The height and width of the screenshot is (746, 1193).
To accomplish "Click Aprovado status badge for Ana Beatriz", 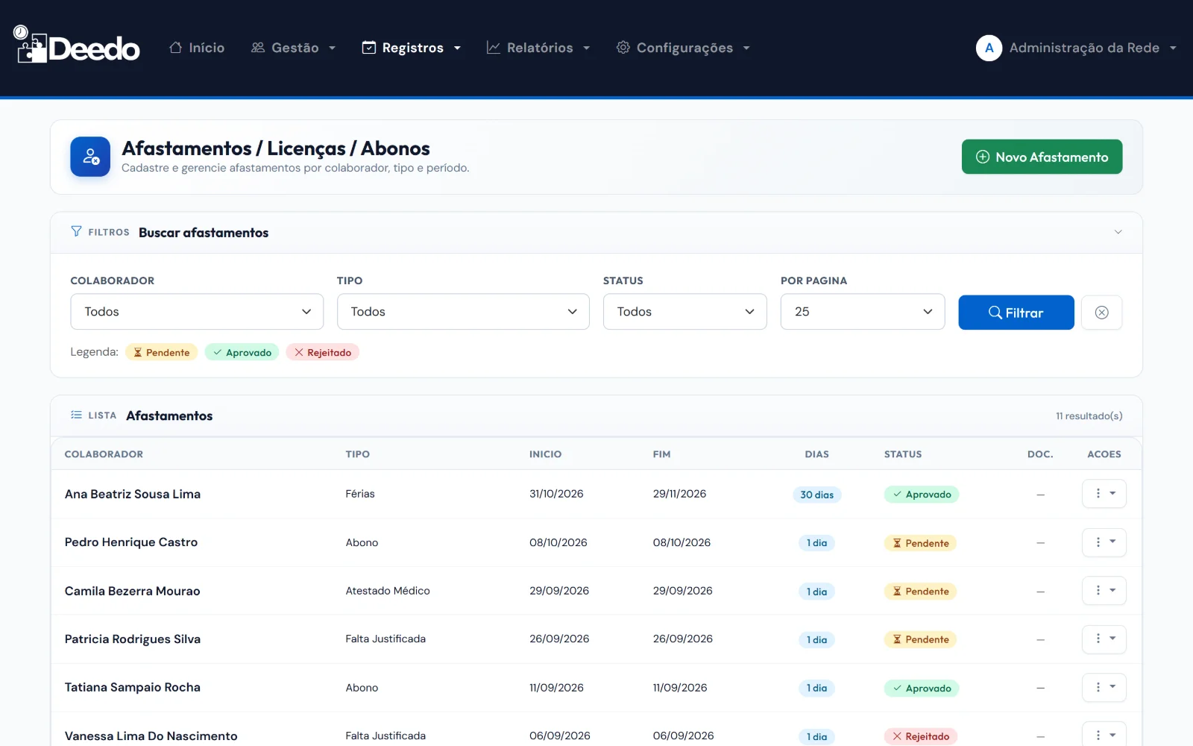I will point(922,495).
